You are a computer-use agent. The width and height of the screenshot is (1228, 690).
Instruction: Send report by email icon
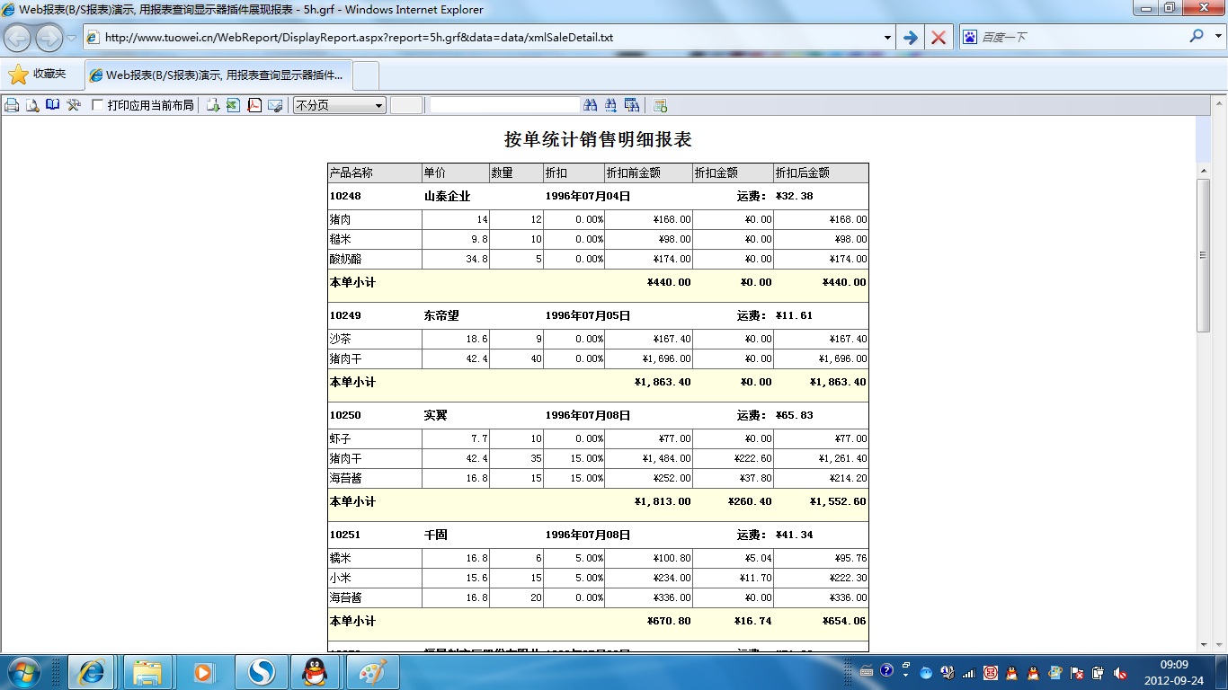tap(275, 105)
